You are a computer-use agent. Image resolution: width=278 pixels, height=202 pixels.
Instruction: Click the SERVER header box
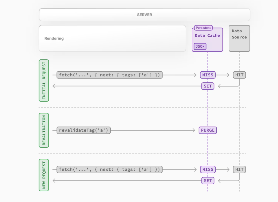click(x=145, y=15)
